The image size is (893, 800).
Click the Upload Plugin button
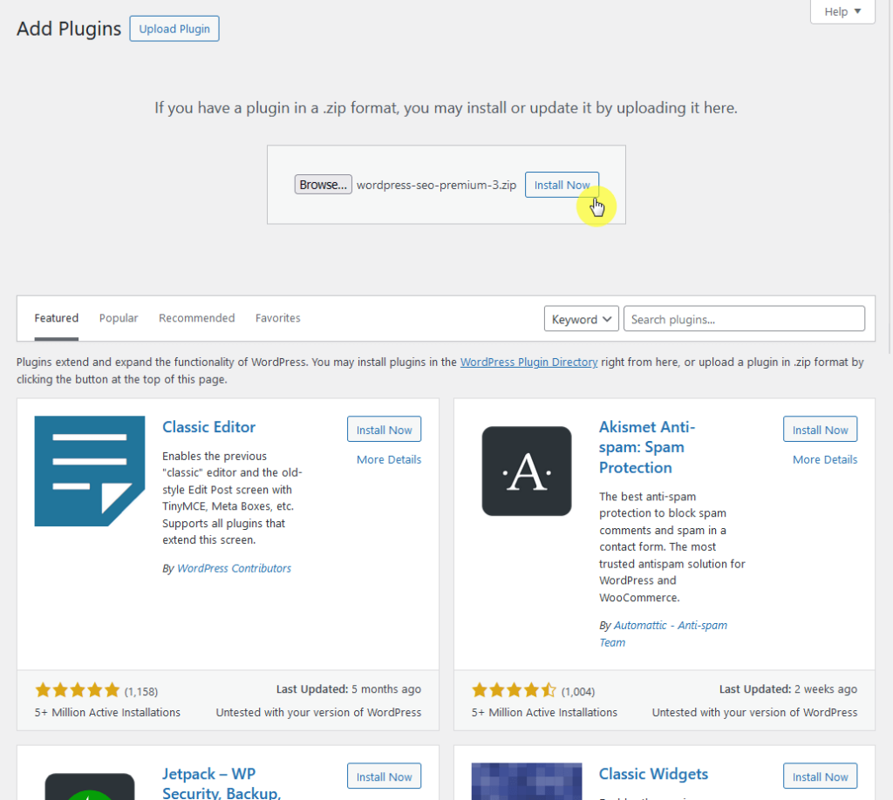pos(174,29)
